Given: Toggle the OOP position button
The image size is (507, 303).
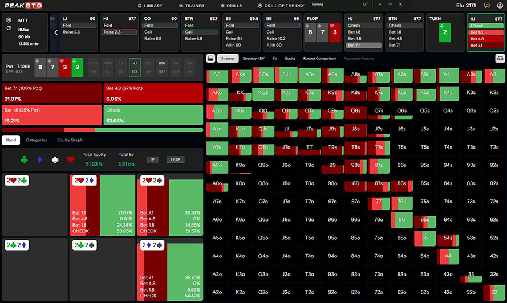Looking at the screenshot, I should pos(175,160).
